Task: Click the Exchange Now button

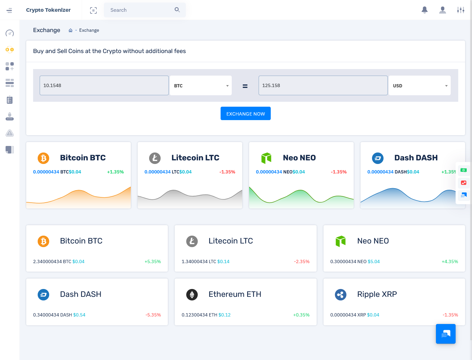Action: click(246, 114)
